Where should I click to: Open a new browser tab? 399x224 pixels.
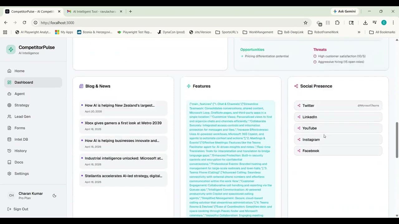(130, 12)
